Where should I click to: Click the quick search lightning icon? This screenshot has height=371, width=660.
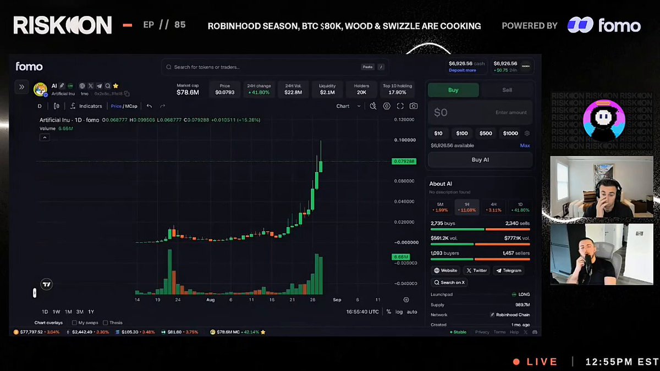(x=373, y=106)
